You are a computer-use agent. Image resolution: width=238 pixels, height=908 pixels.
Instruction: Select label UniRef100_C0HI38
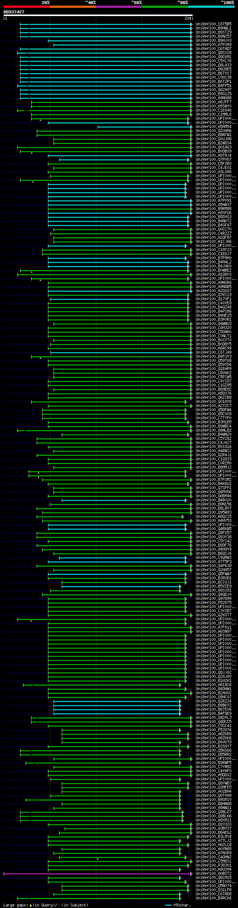point(213,78)
